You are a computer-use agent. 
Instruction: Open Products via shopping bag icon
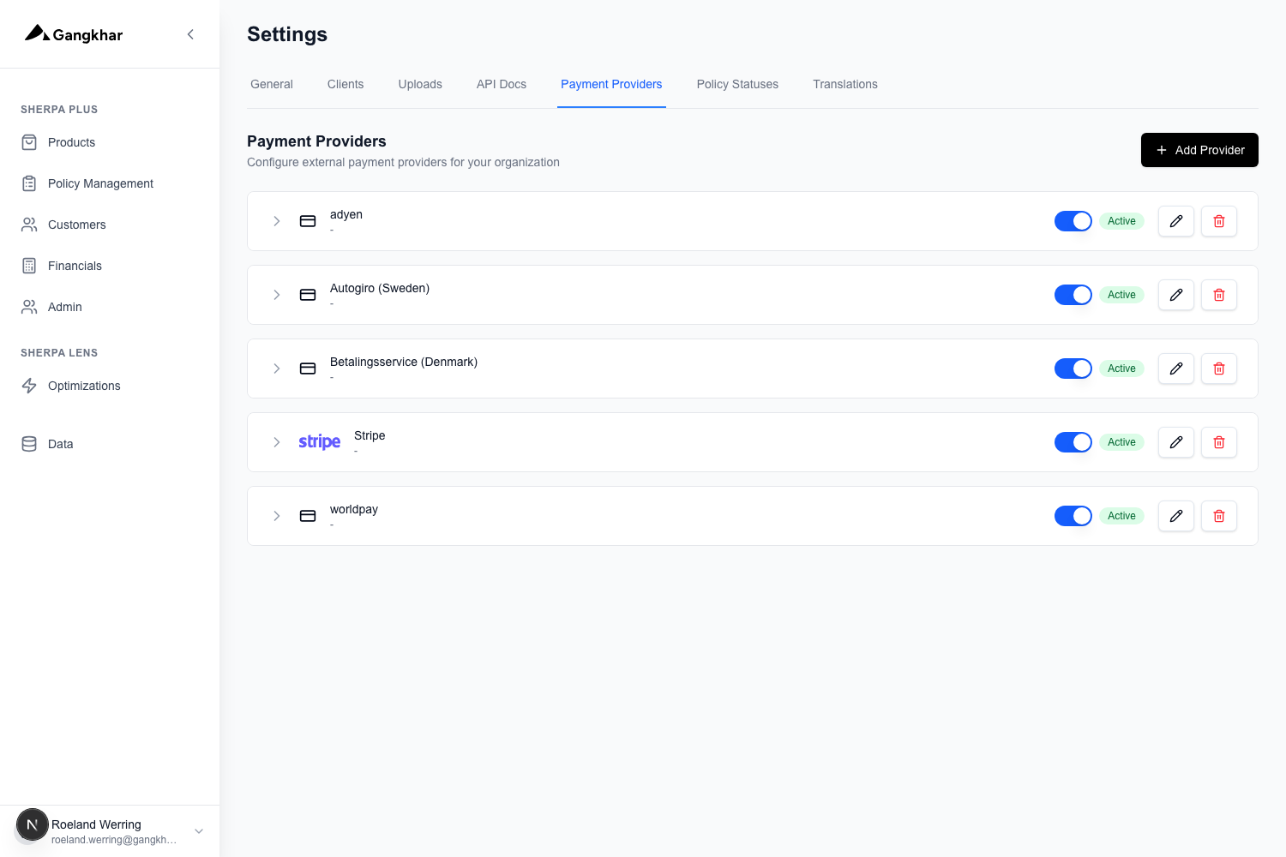click(29, 142)
